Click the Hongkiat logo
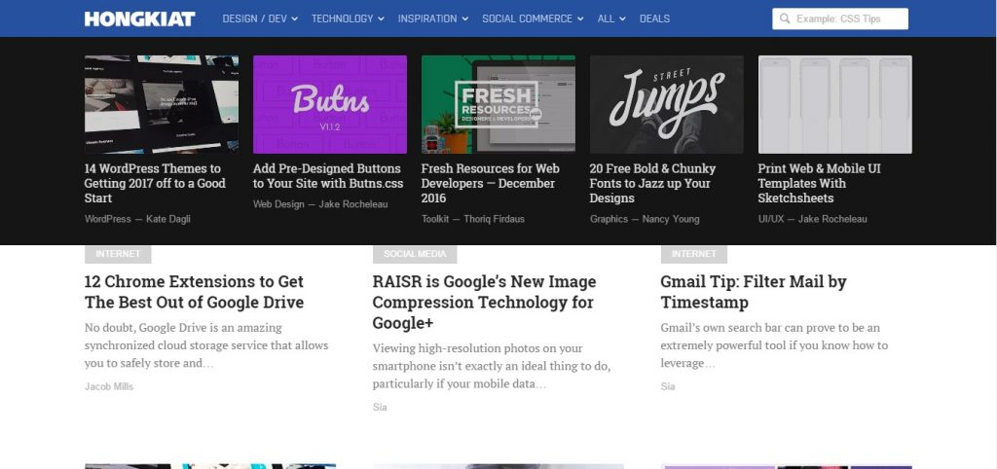997x469 pixels. 139,18
